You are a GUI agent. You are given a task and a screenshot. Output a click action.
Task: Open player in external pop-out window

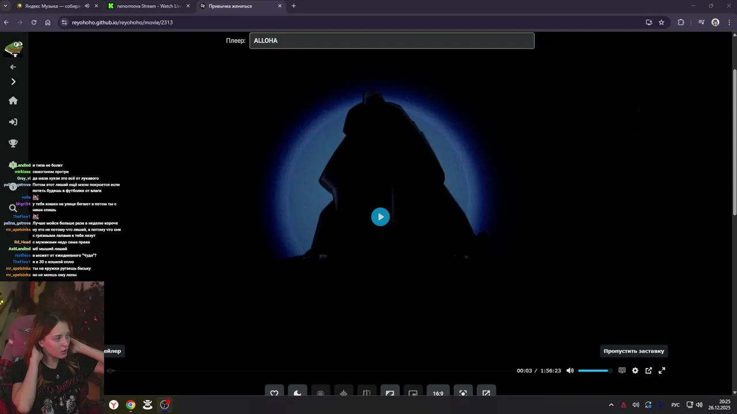click(648, 371)
